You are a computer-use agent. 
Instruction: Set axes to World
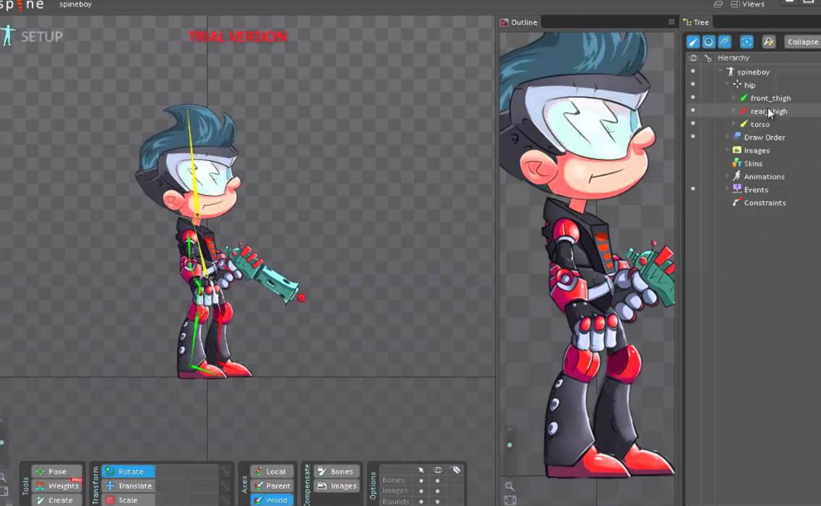[x=272, y=500]
